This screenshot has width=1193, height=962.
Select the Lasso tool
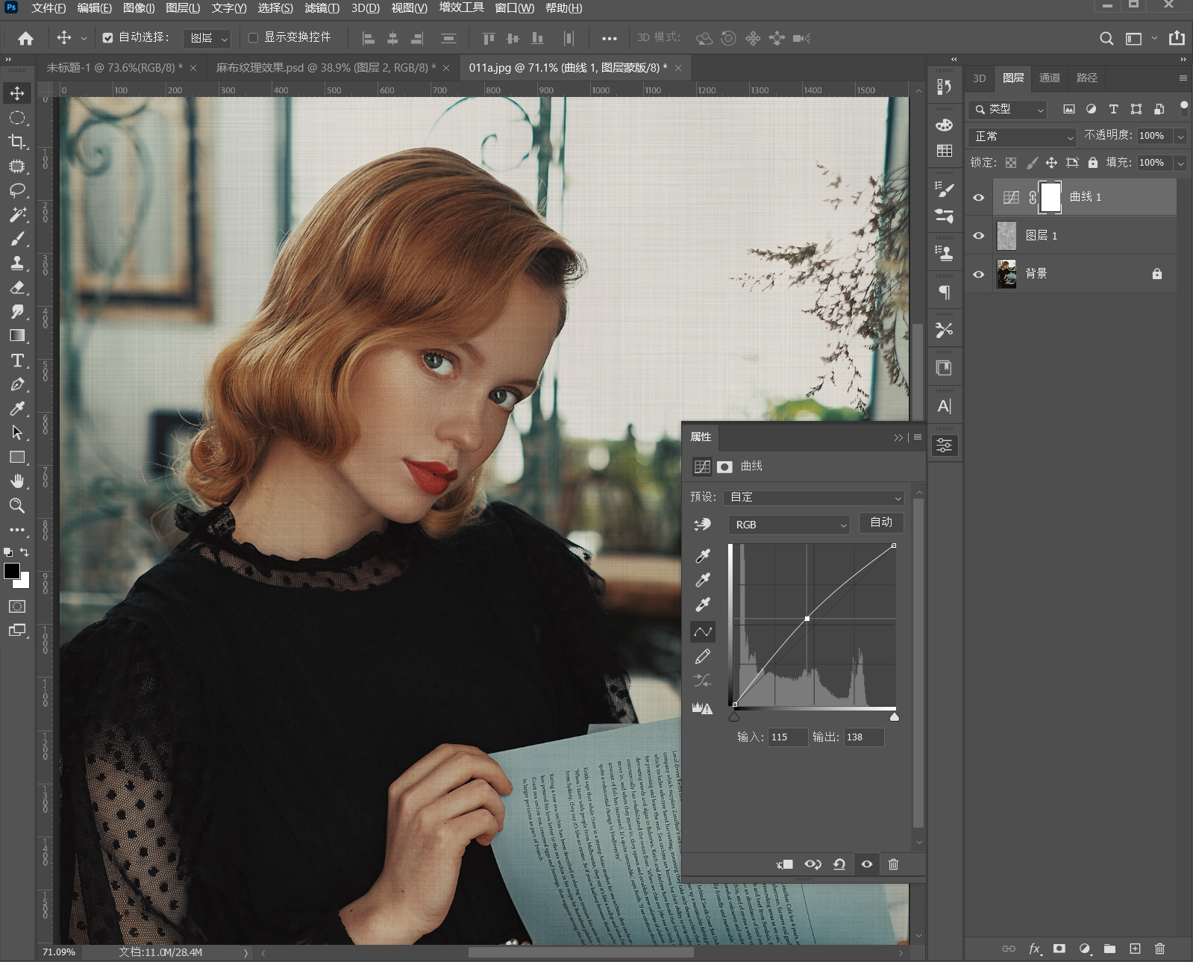pyautogui.click(x=17, y=190)
